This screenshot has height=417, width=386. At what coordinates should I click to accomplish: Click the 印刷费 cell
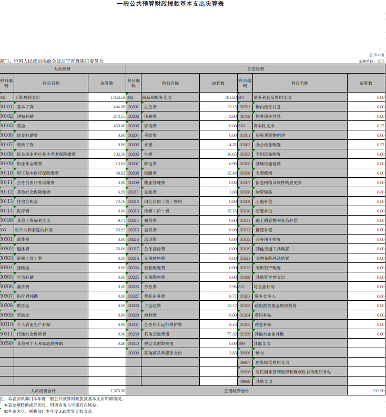click(170, 116)
